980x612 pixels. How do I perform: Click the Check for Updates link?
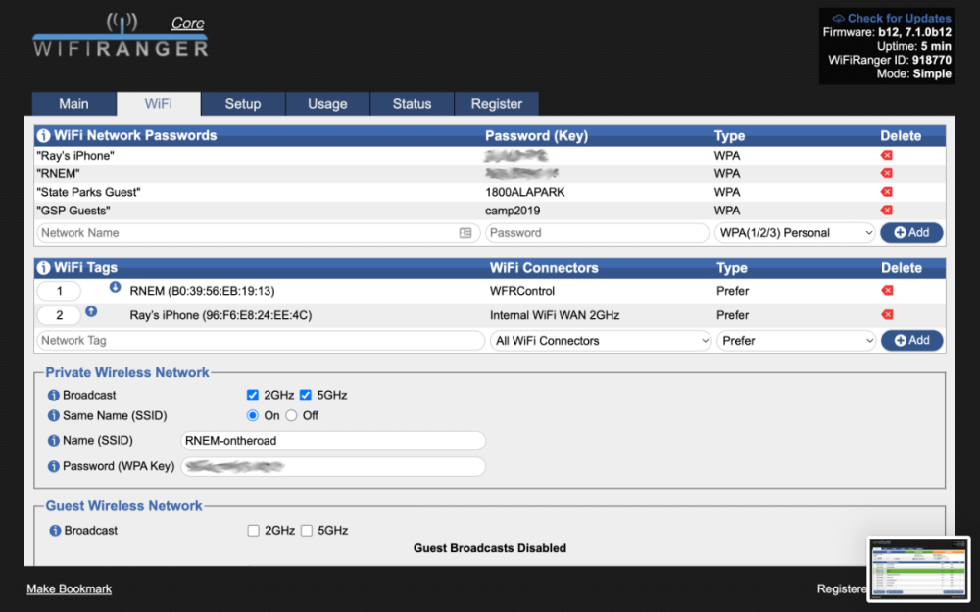pos(890,18)
